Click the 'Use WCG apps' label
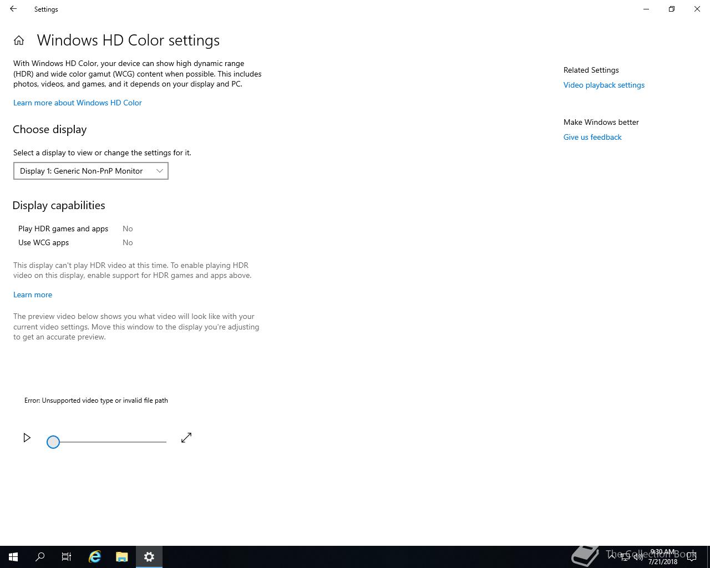Screen dimensions: 710x568 tap(44, 242)
